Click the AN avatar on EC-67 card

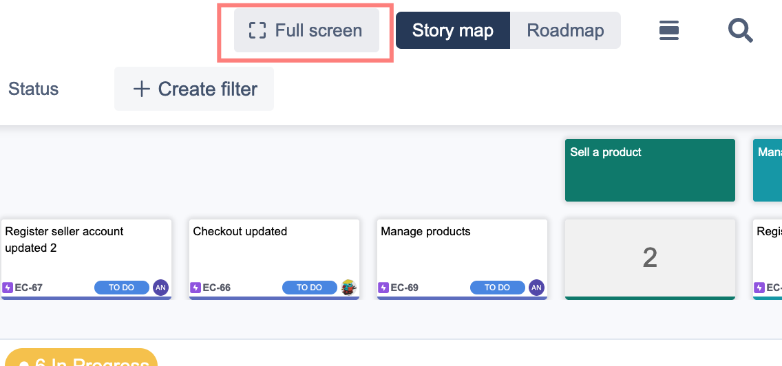pyautogui.click(x=160, y=288)
